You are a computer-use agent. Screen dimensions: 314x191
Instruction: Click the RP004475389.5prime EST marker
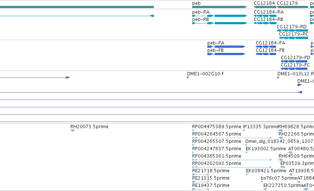click(x=193, y=130)
